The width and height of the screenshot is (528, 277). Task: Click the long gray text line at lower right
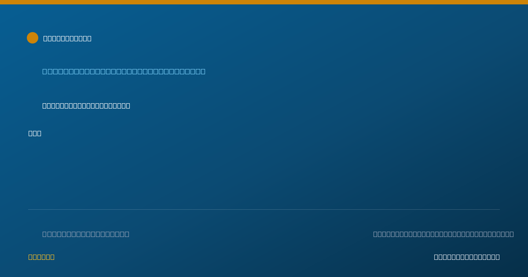point(444,234)
